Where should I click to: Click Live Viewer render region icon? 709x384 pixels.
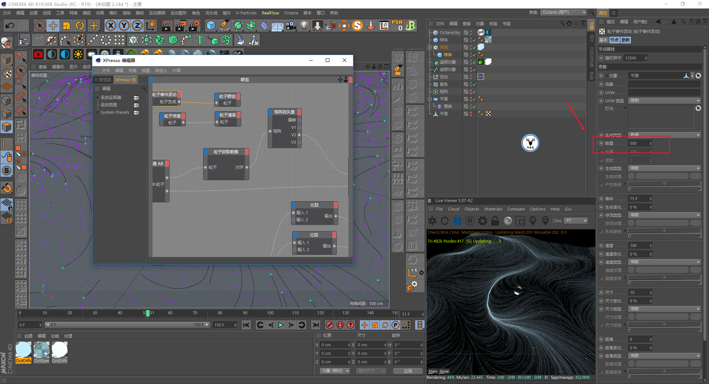click(520, 221)
